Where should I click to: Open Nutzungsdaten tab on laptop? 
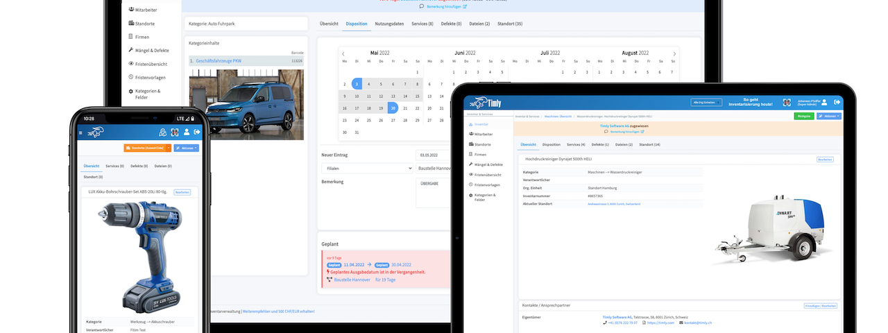[x=389, y=24]
